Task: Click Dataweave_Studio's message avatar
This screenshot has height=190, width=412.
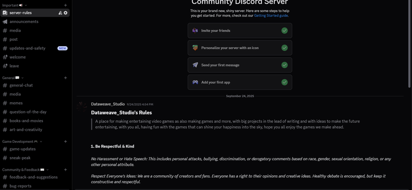Action: (82, 106)
